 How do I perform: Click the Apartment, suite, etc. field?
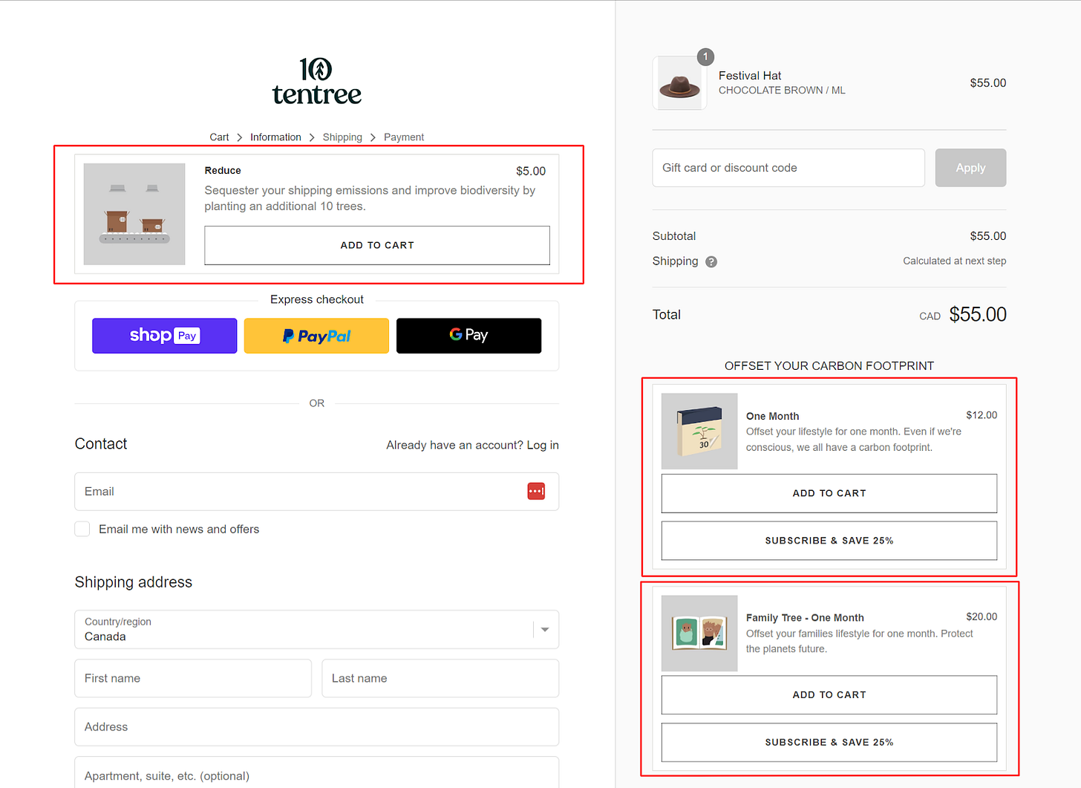pos(317,772)
